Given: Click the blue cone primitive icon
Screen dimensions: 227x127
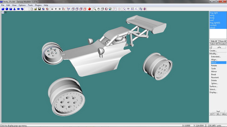Looking at the screenshot, I should [x=14, y=9].
